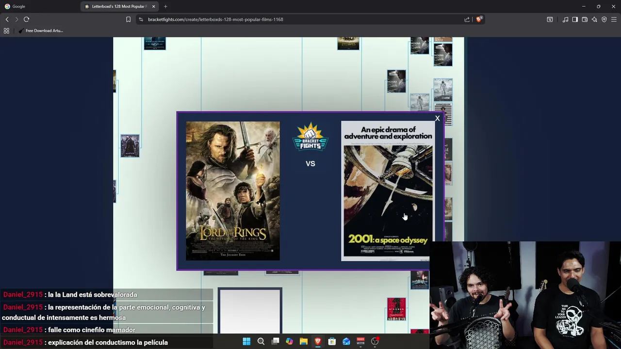Click the dark poster thumbnail at top left

coord(155,43)
